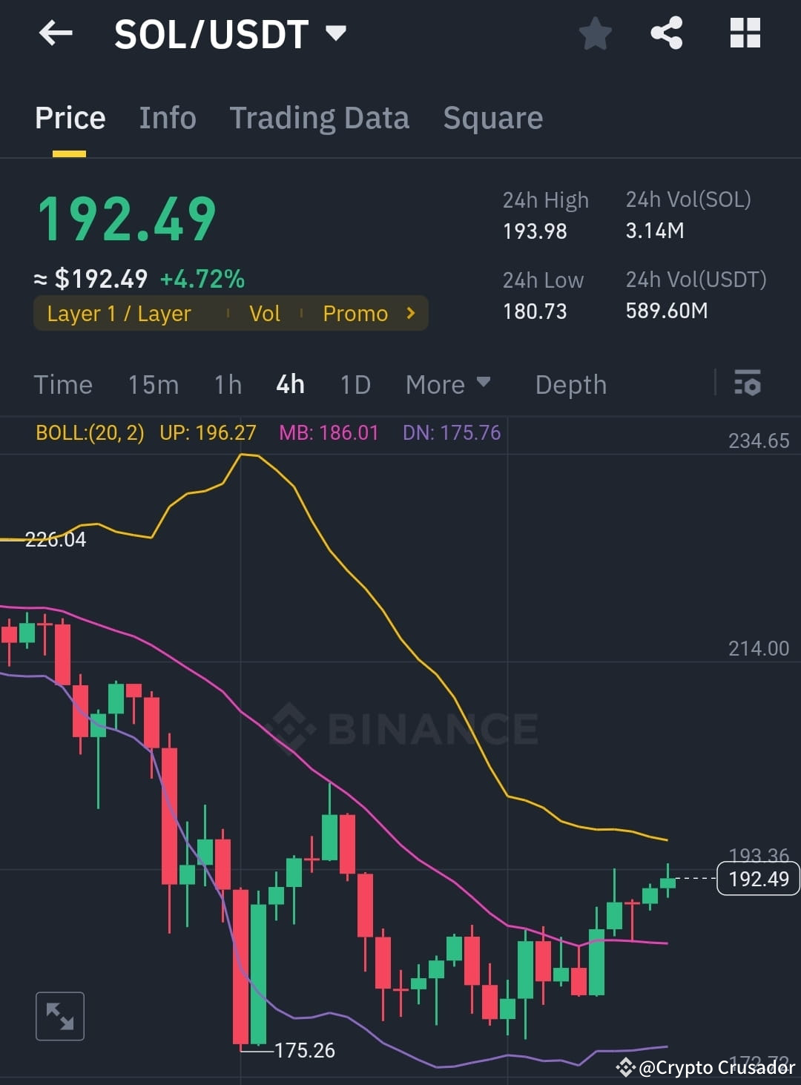Open the share options icon
Image resolution: width=801 pixels, height=1085 pixels.
point(666,33)
